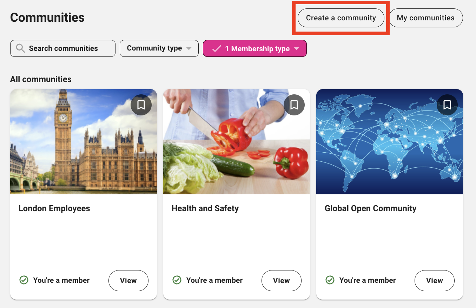Bookmark the London Employees community
The image size is (476, 308).
(x=141, y=105)
